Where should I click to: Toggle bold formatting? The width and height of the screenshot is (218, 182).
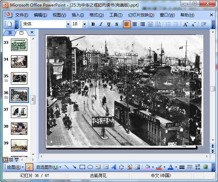click(x=93, y=24)
